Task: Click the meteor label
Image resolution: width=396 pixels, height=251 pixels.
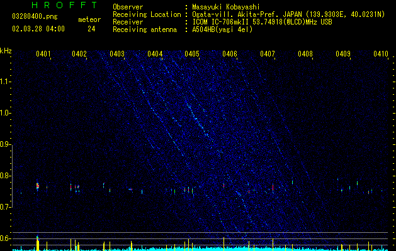Action: coord(89,19)
